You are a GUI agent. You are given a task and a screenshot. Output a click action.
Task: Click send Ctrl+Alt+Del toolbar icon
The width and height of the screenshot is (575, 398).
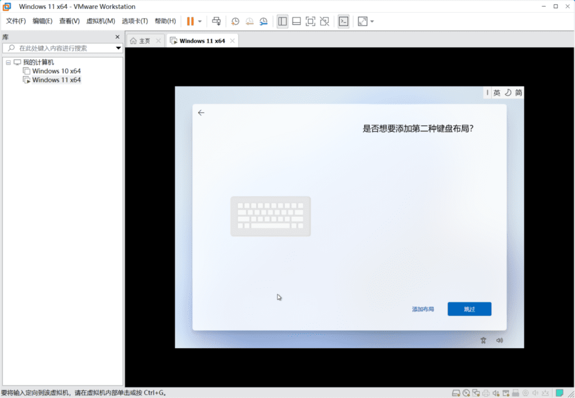[216, 21]
